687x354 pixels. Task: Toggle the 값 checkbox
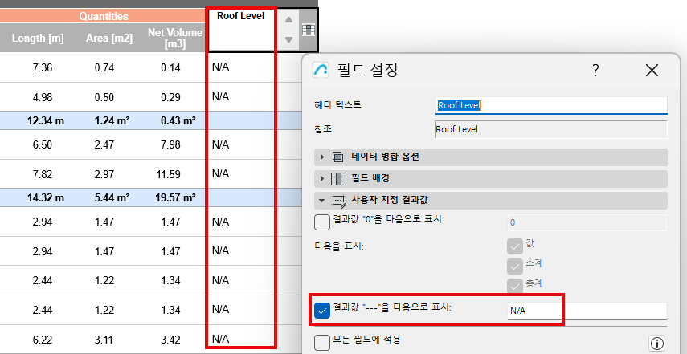click(515, 246)
